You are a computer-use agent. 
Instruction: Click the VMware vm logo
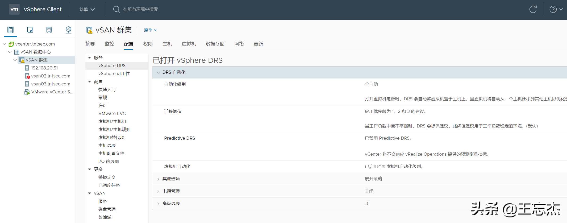tap(14, 9)
